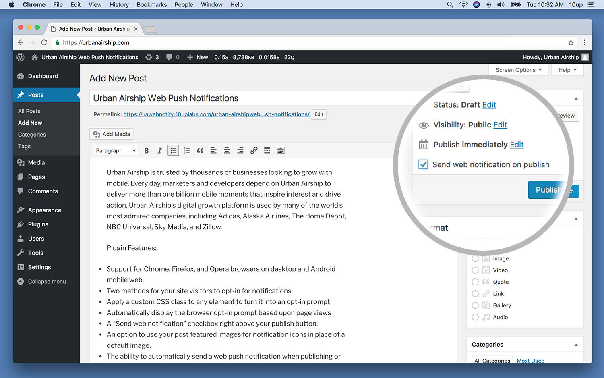Uncheck Send web notification on publish
This screenshot has width=604, height=378.
tap(423, 164)
